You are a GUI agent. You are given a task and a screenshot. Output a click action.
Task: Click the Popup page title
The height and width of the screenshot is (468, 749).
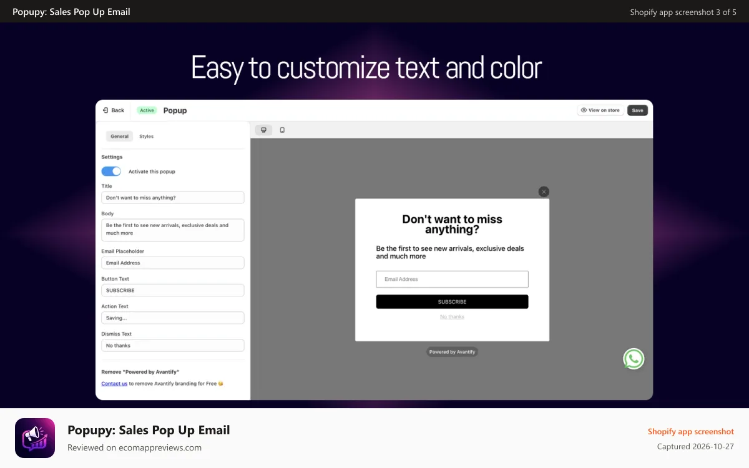point(175,110)
